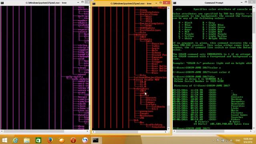256x144 pixels.
Task: Click scroll right arrow in green Command Prompt
Action: 251,131
